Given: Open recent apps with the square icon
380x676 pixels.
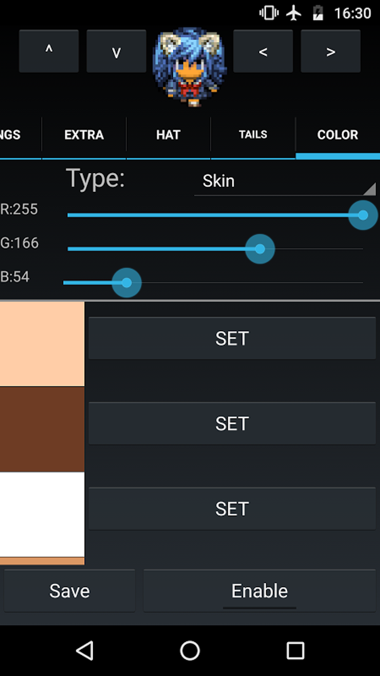Looking at the screenshot, I should (296, 651).
